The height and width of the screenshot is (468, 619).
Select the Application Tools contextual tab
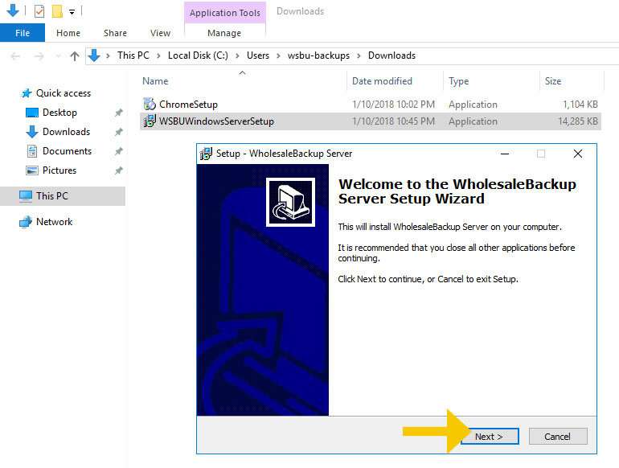[x=224, y=13]
